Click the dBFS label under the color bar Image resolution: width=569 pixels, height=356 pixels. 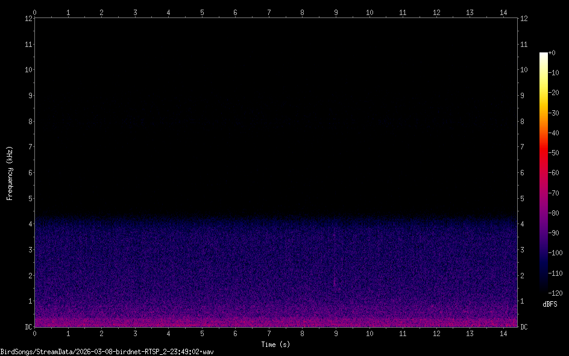coord(550,305)
